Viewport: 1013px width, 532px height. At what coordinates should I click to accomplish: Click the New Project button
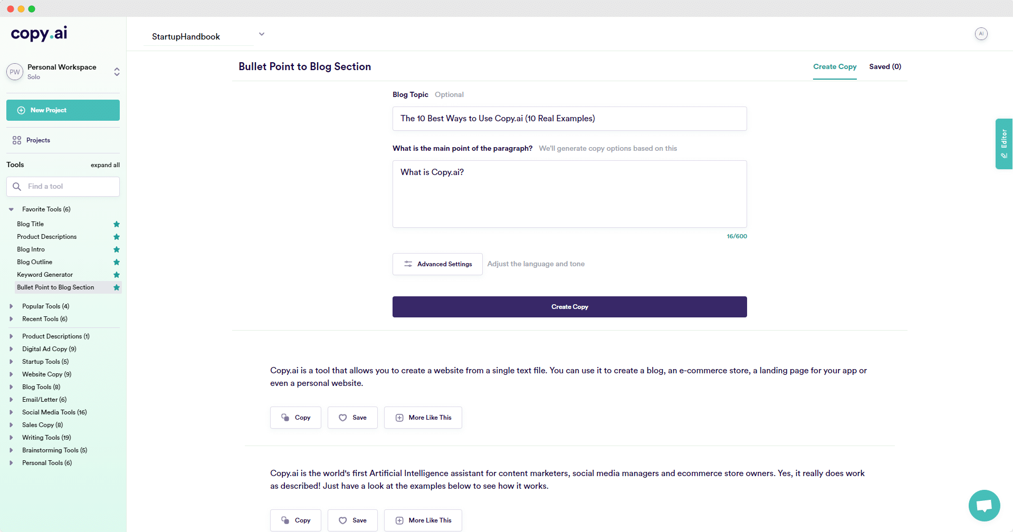point(63,110)
